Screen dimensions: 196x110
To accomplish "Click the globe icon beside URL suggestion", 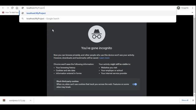I will point(23,13).
